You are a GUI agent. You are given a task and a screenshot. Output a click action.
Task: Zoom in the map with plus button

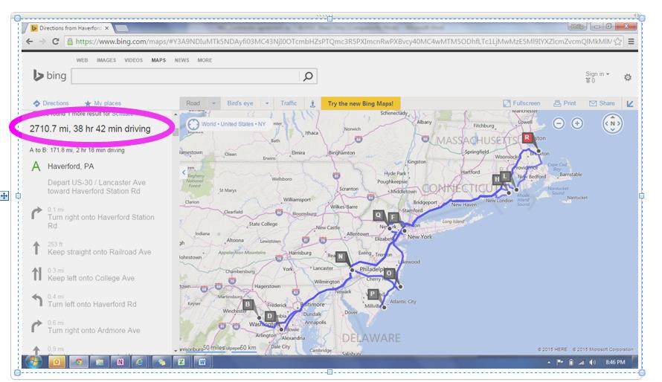tap(576, 123)
